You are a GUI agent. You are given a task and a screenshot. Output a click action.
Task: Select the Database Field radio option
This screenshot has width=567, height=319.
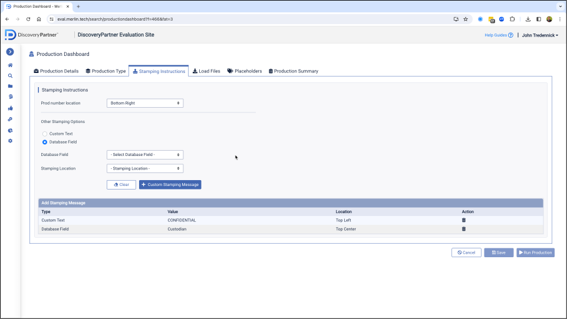point(45,142)
